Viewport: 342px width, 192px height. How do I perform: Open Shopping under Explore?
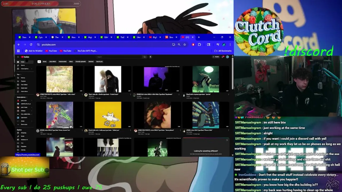click(24, 133)
